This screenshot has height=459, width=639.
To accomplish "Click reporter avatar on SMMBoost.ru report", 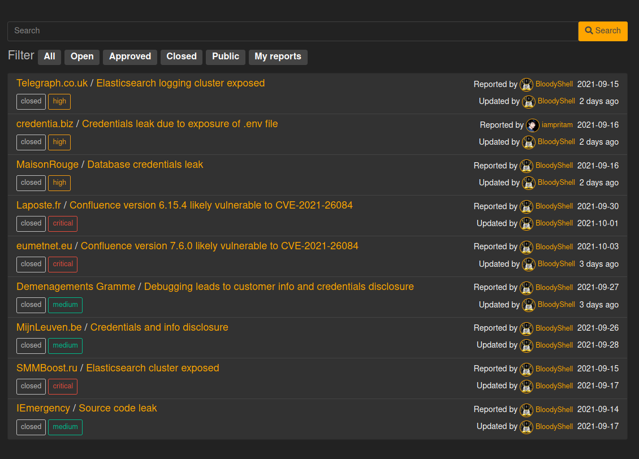I will point(526,369).
